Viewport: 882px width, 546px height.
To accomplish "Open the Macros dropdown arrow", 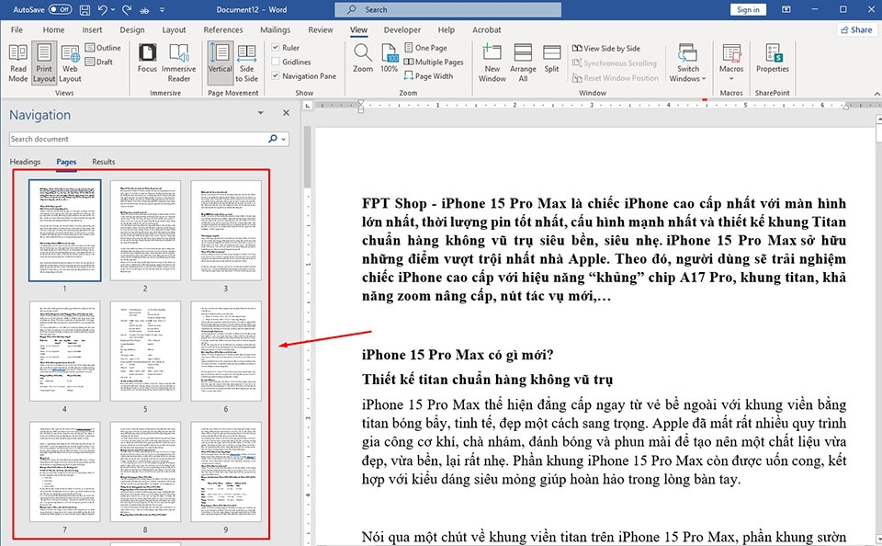I will (x=731, y=79).
